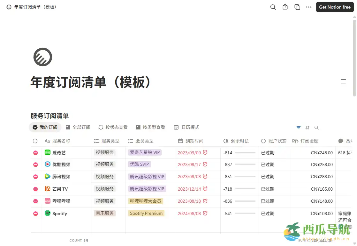Click the red minus toggle on 哔哩哔哩 row

coord(36,201)
